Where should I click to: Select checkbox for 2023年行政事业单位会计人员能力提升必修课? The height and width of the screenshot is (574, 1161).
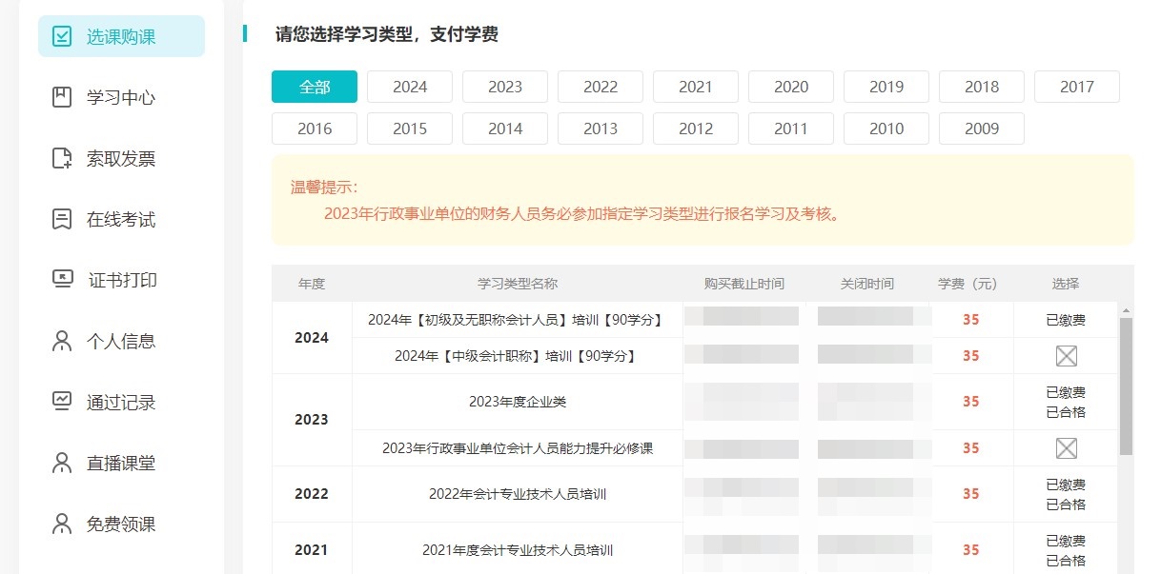click(1066, 448)
